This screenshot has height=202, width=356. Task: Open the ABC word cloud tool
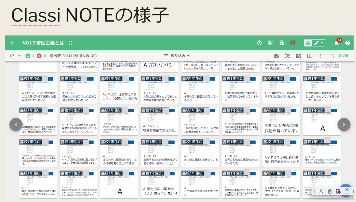pyautogui.click(x=276, y=56)
